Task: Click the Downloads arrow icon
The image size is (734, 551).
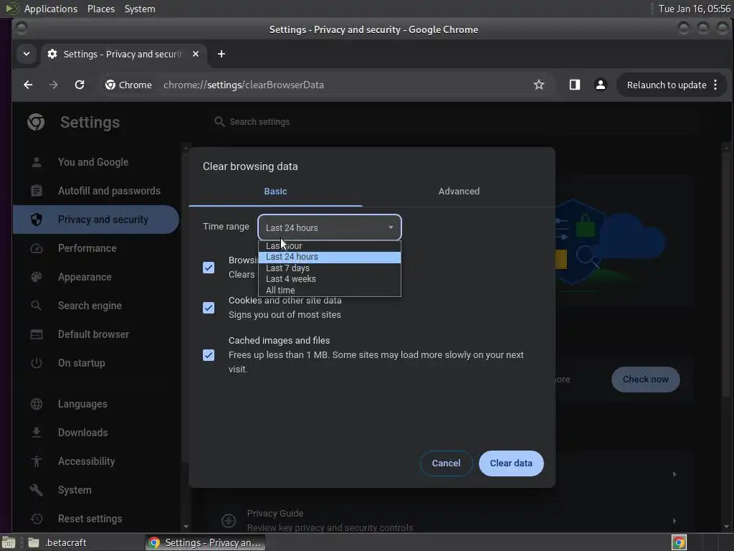Action: [37, 433]
